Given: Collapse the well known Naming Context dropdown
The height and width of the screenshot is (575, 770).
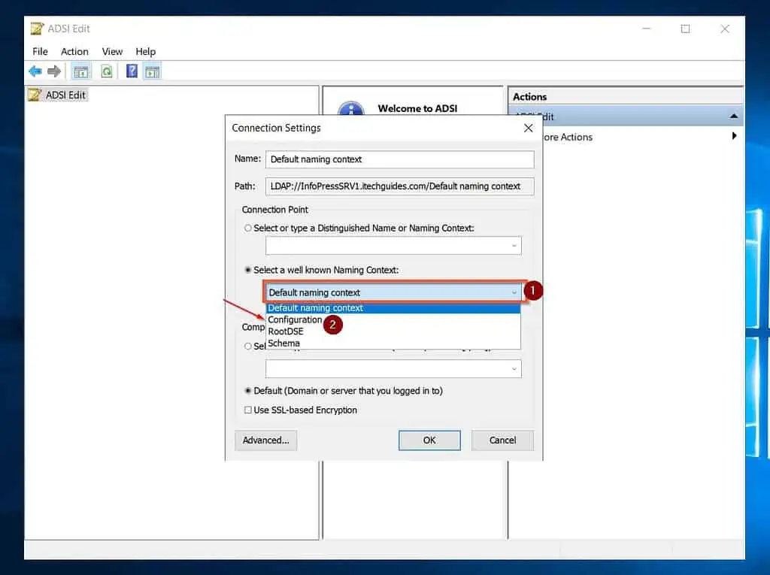Looking at the screenshot, I should click(514, 292).
